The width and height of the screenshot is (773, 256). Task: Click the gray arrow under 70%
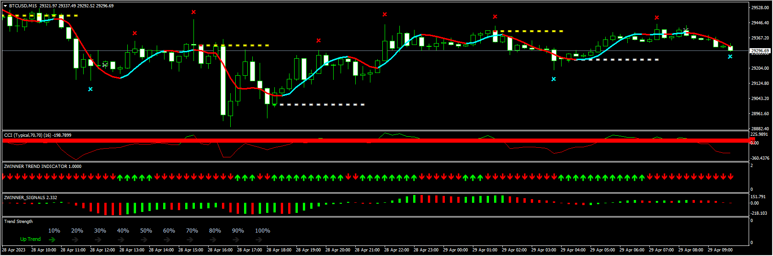pyautogui.click(x=190, y=239)
